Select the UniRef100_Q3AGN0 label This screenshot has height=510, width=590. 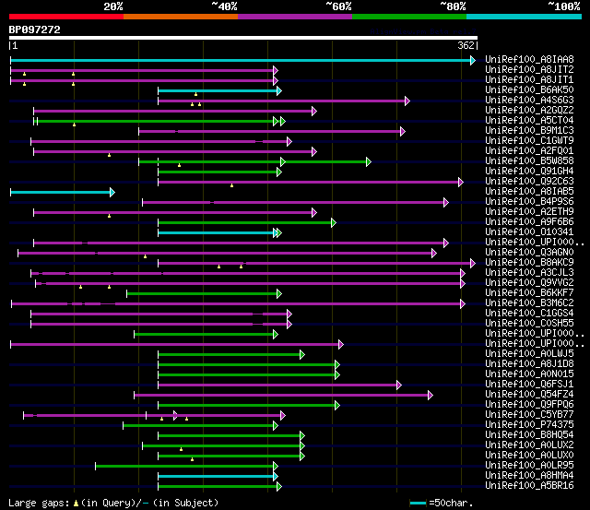pos(529,253)
